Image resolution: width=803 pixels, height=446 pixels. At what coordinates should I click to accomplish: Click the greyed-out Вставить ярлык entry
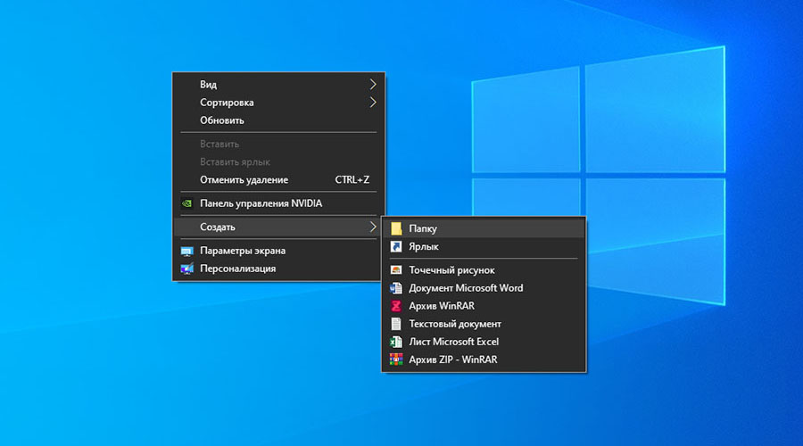tap(278, 161)
